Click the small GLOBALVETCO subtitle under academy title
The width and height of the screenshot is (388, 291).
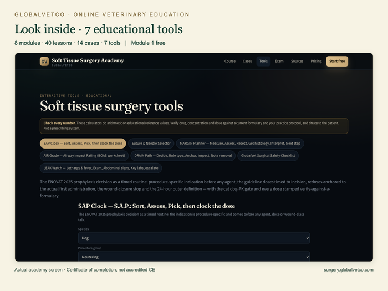tap(62, 65)
